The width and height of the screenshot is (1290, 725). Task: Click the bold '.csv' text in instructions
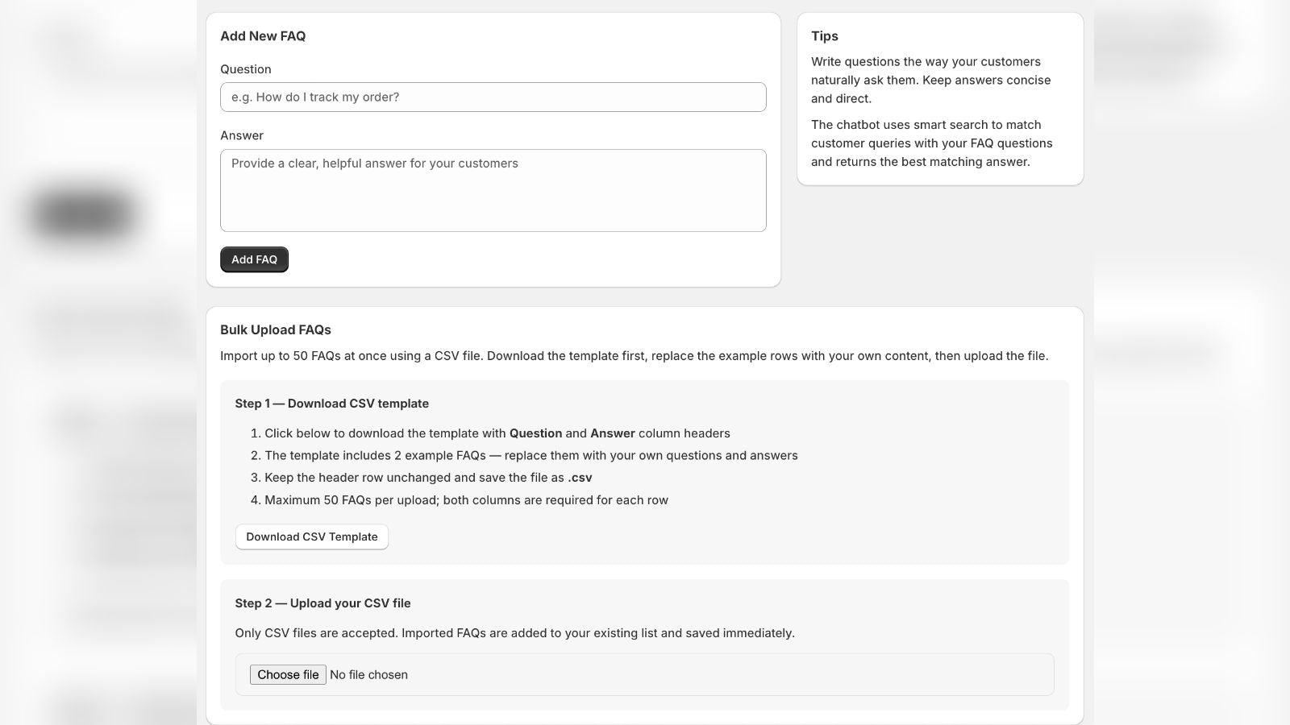580,478
